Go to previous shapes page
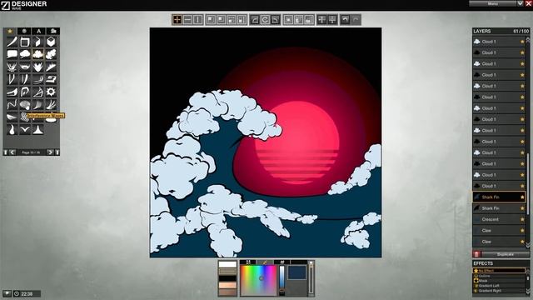Viewport: 533px width, 300px height. tap(12, 152)
